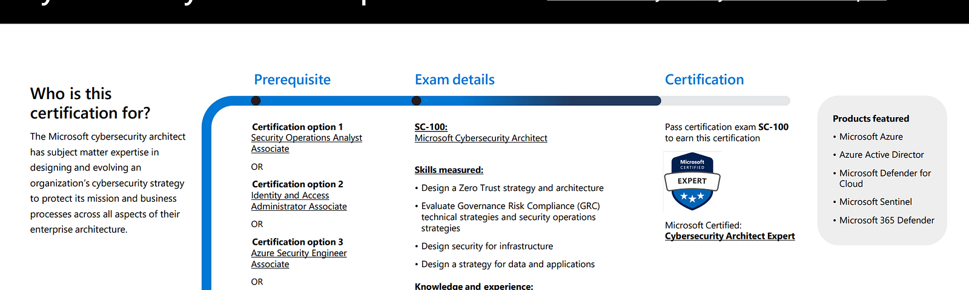
Task: Click the 'Microsoft Certified:' label
Action: pyautogui.click(x=703, y=225)
